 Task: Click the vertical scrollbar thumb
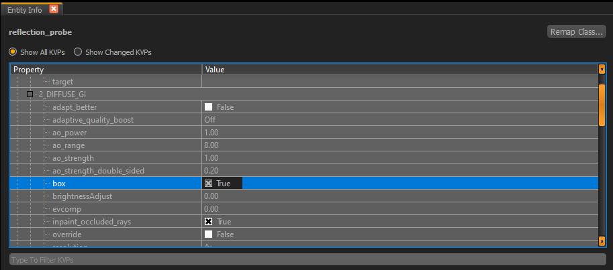click(x=602, y=105)
